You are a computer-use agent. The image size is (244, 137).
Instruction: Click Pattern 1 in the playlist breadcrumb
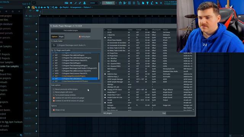click(x=87, y=7)
